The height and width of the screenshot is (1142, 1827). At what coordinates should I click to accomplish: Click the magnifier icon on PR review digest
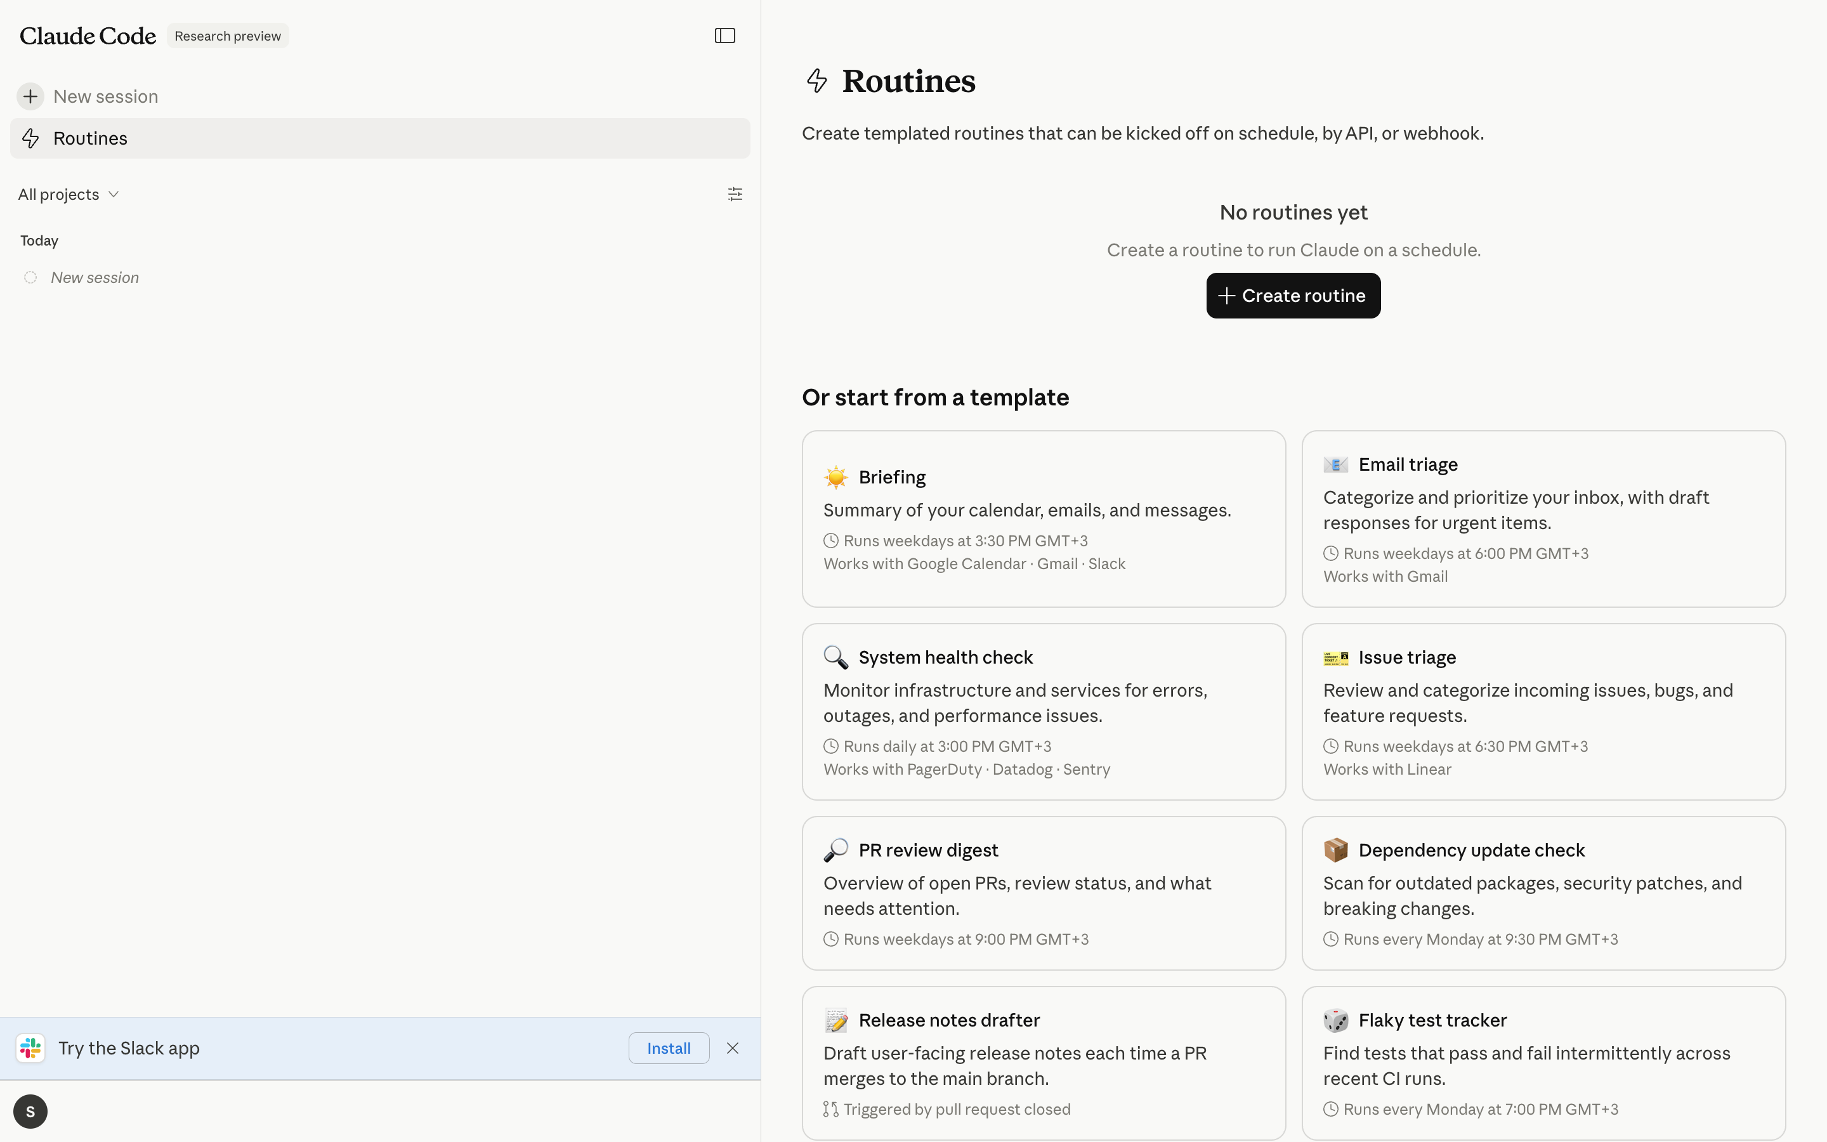coord(835,850)
